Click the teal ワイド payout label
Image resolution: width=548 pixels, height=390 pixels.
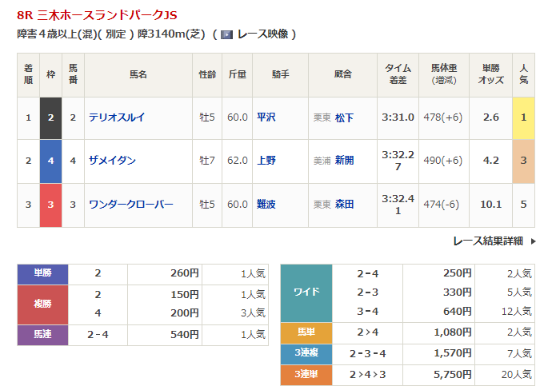306,292
